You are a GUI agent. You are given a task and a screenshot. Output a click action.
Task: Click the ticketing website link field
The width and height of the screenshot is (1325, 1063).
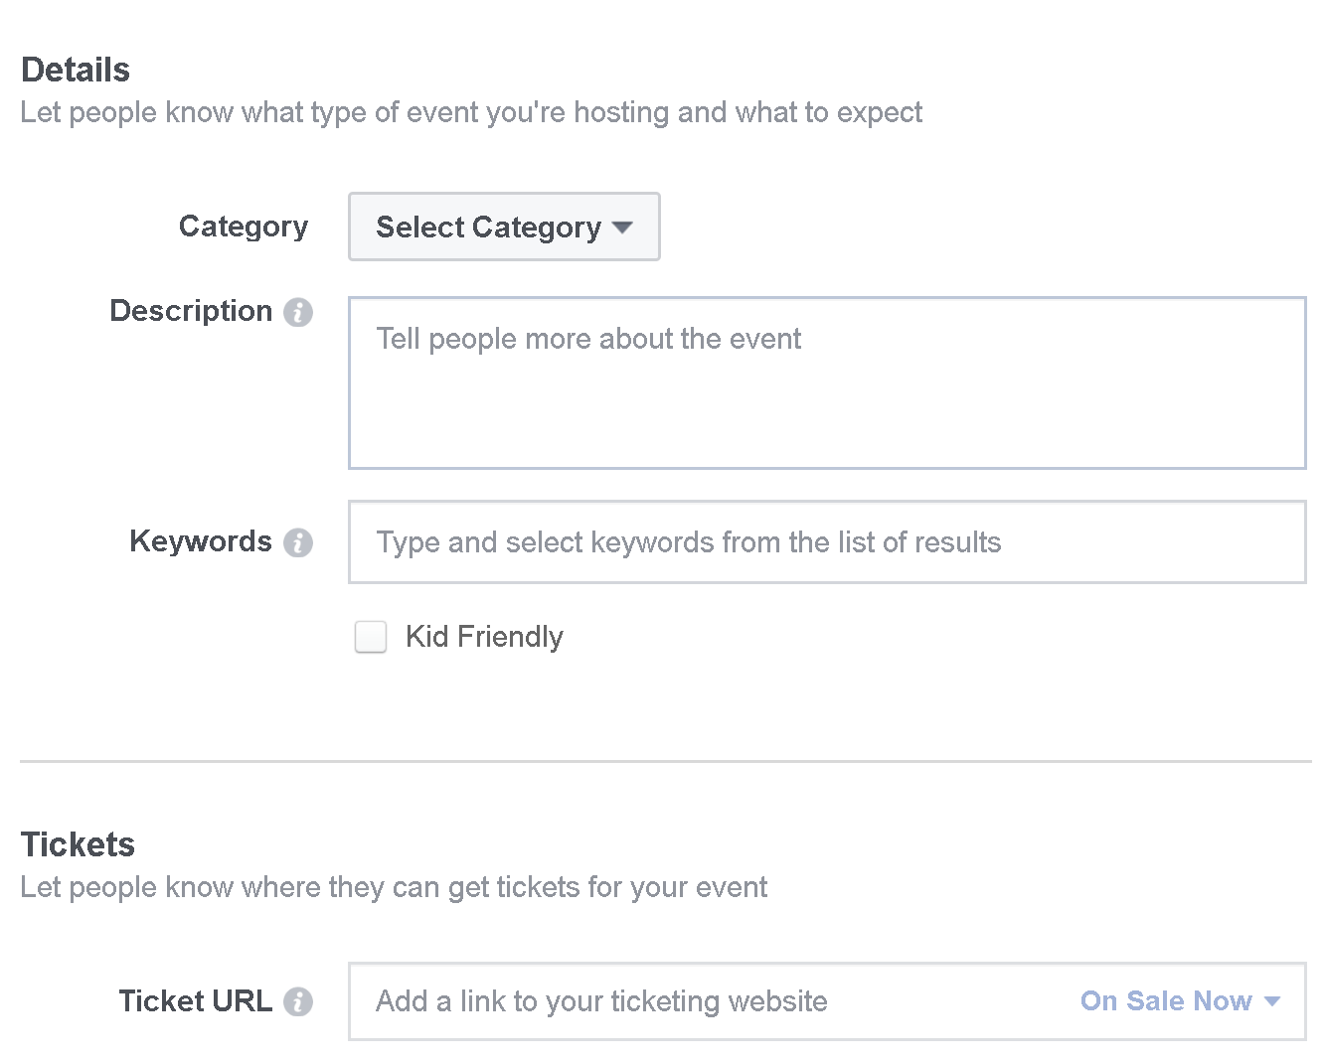(696, 1001)
